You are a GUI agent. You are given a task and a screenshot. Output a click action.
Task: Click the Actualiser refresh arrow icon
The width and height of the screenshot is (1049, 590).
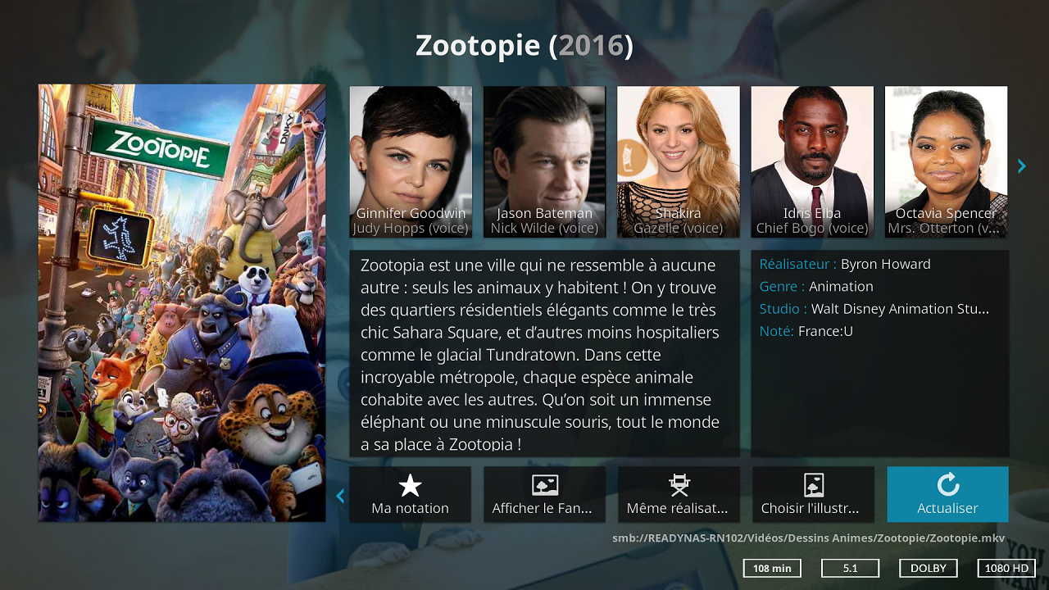(x=948, y=484)
